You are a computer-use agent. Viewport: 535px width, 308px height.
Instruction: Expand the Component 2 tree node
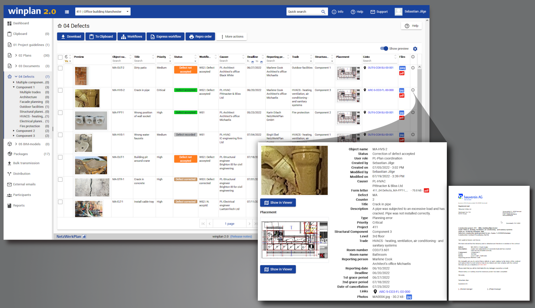pos(14,131)
